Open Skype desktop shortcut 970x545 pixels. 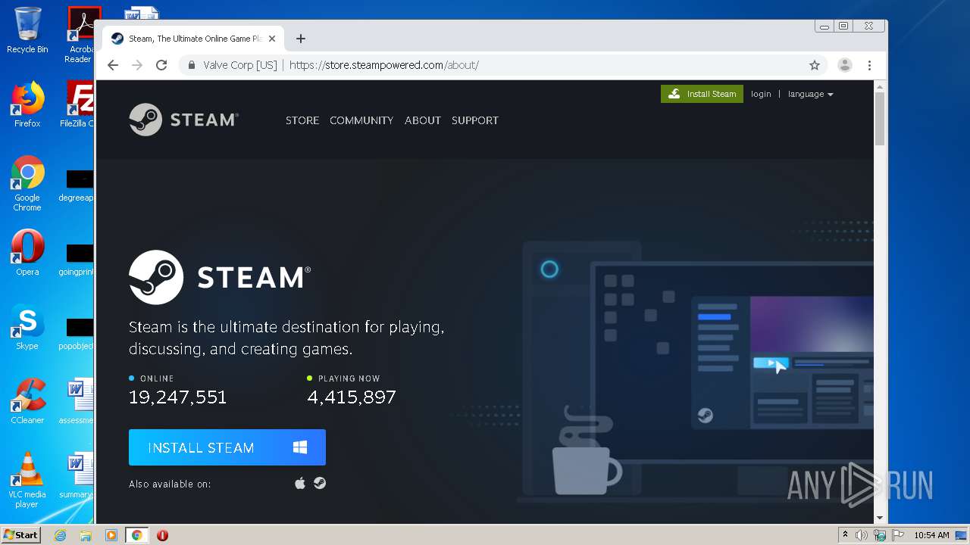click(27, 327)
